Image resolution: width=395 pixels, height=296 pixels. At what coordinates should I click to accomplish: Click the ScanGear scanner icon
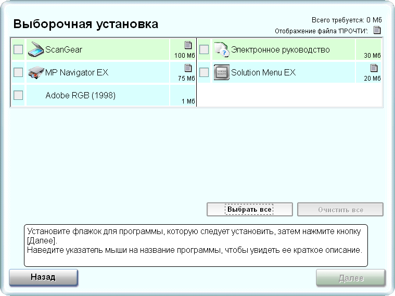coord(36,49)
